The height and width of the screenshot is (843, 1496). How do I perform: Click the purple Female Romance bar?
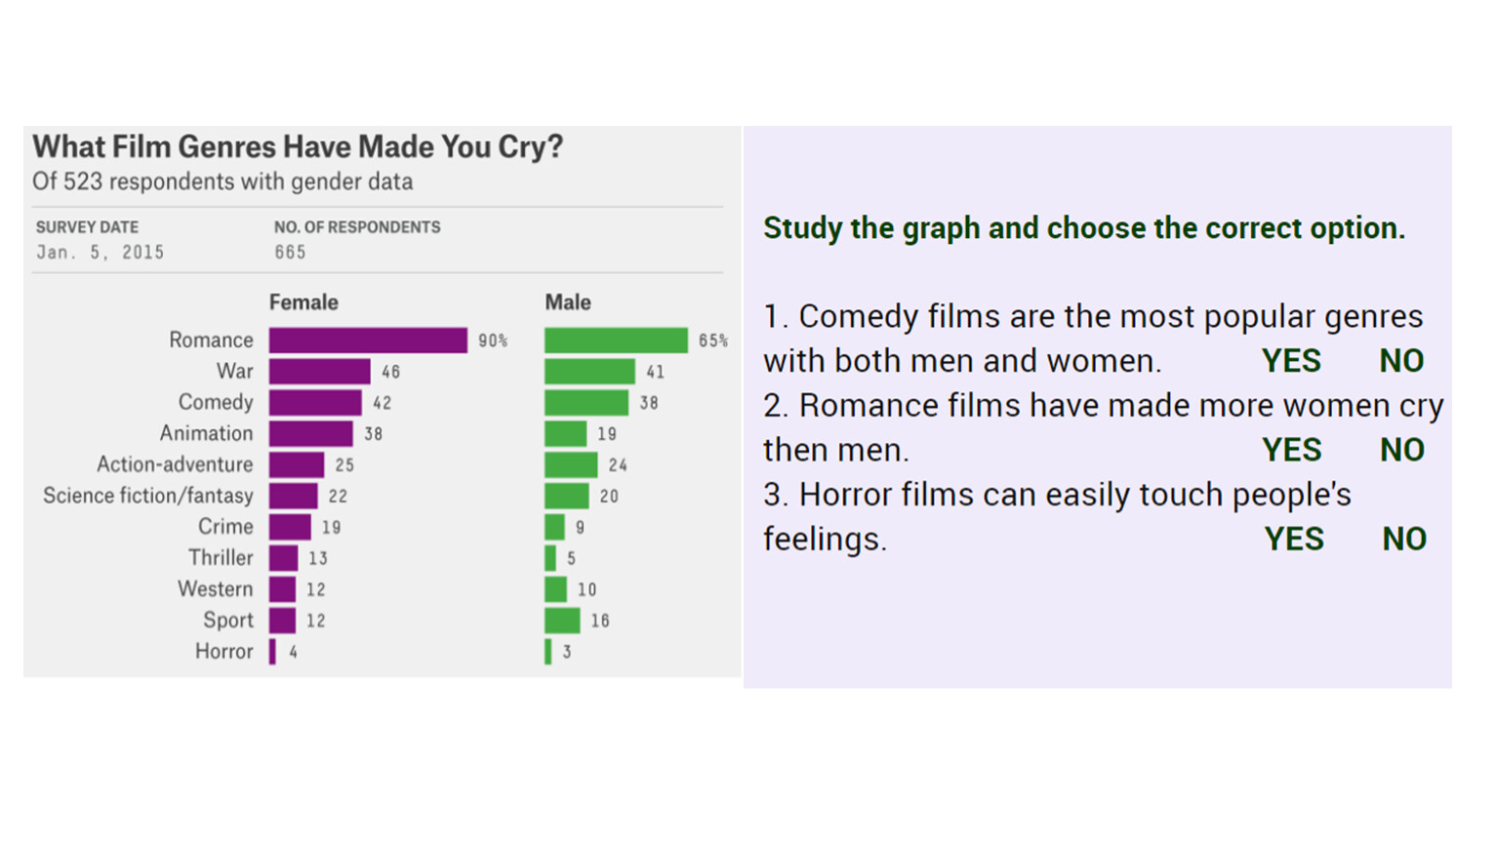pos(368,341)
